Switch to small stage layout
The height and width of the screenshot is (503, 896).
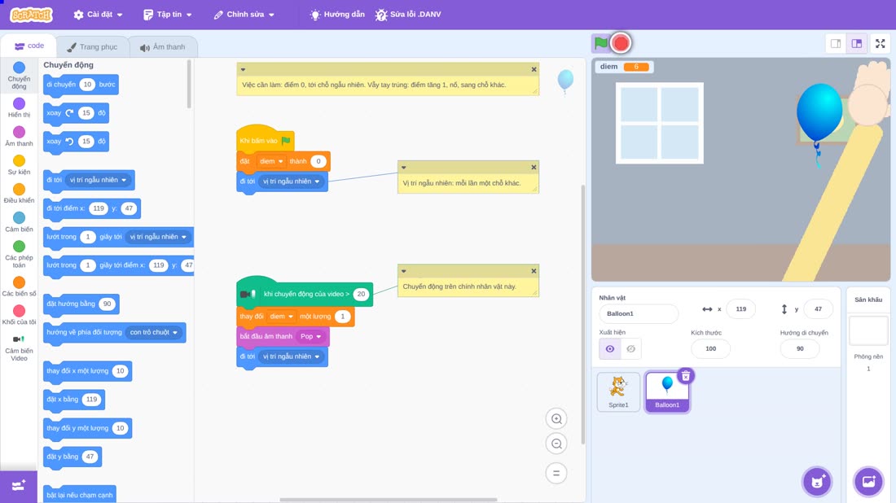click(836, 43)
